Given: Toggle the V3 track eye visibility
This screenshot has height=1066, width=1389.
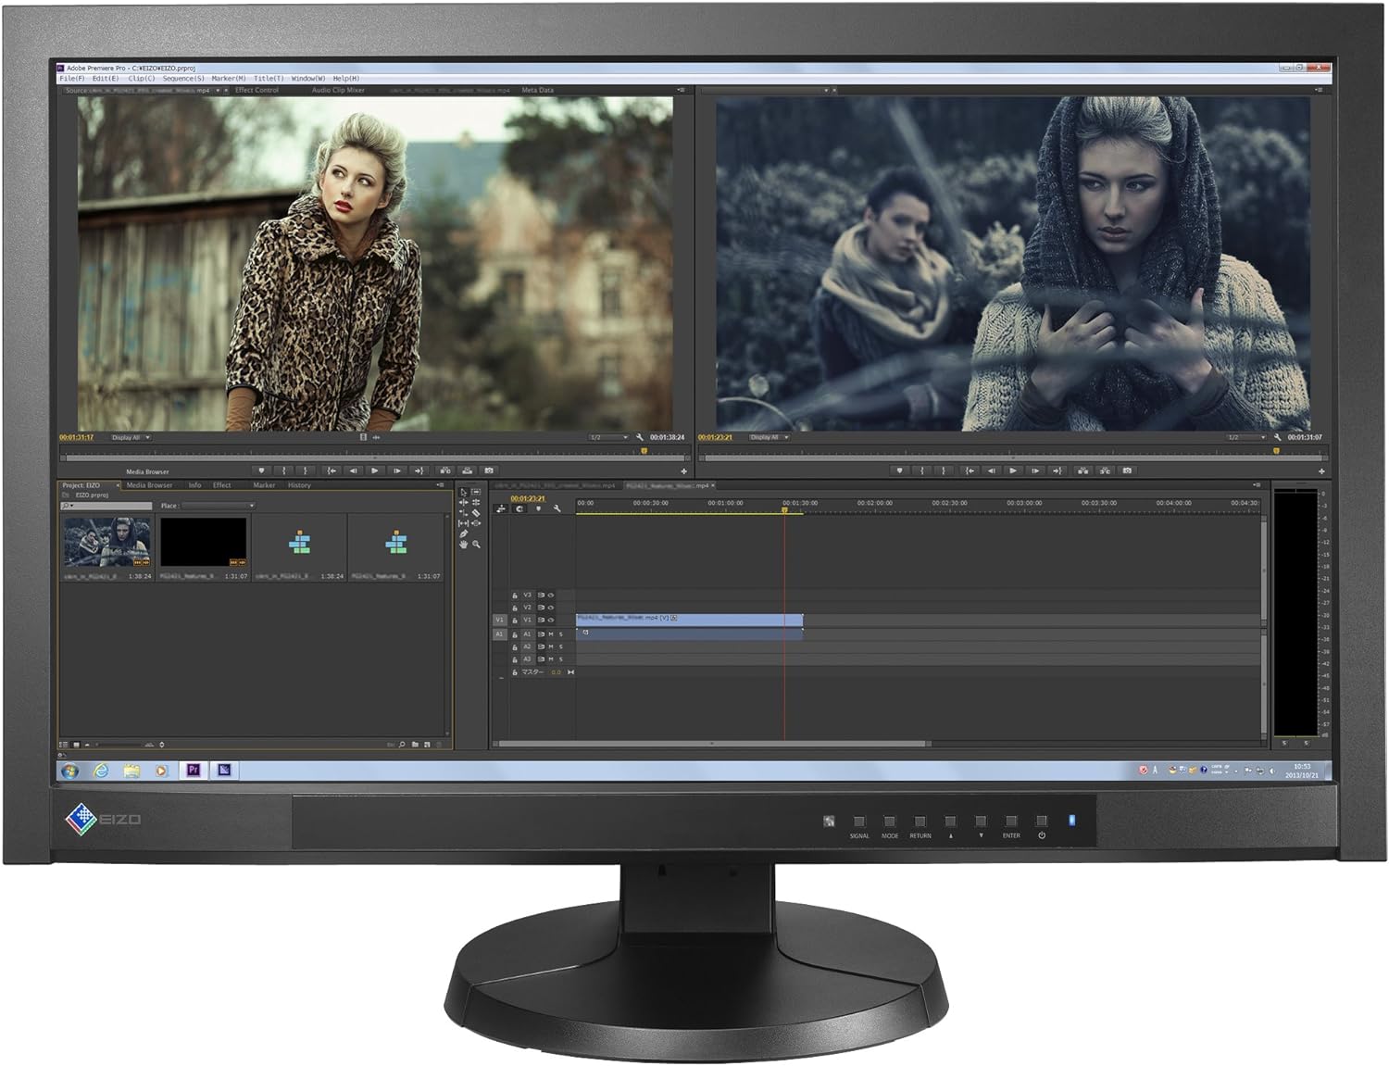Looking at the screenshot, I should pos(551,596).
